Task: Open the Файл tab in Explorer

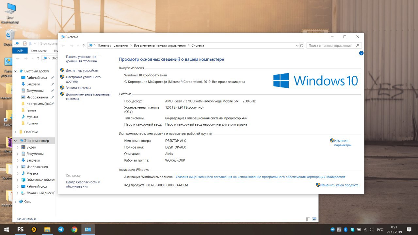Action: [20, 51]
